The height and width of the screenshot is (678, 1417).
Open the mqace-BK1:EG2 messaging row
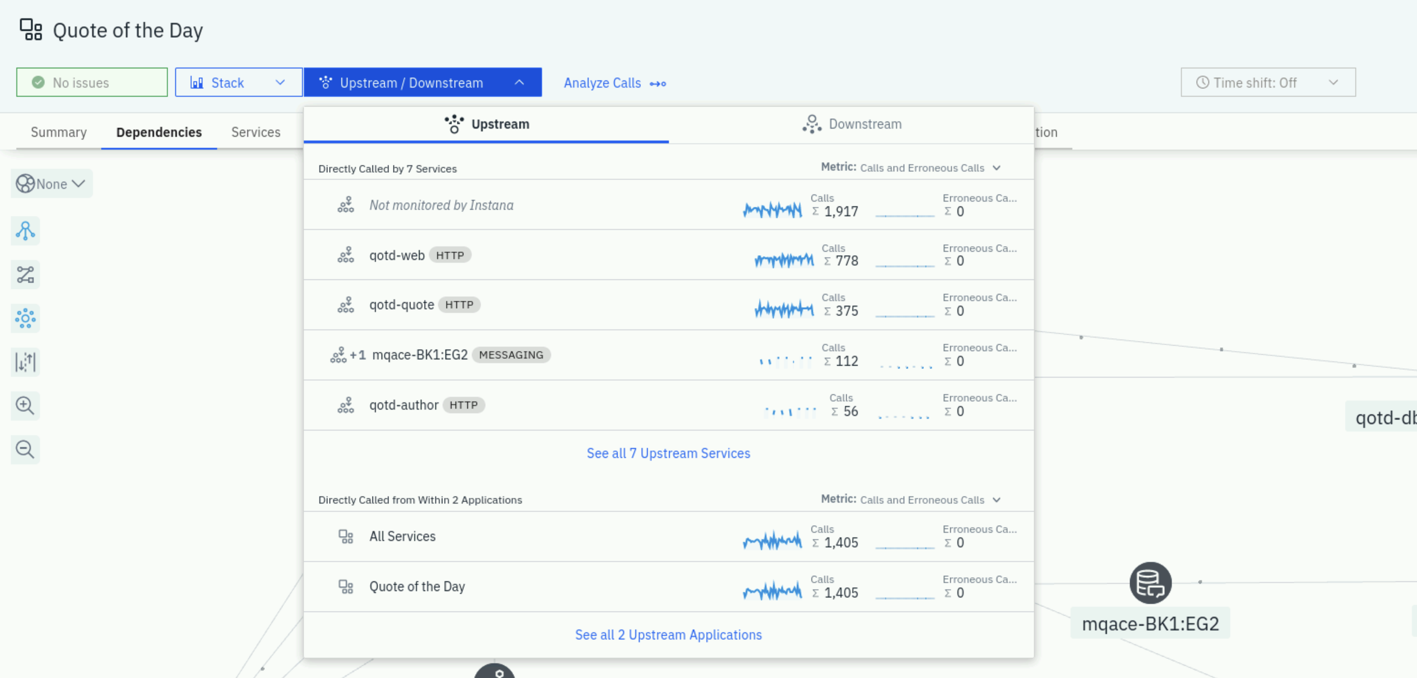[x=669, y=355]
